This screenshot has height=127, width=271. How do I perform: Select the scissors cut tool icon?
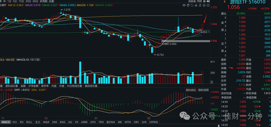point(196,5)
